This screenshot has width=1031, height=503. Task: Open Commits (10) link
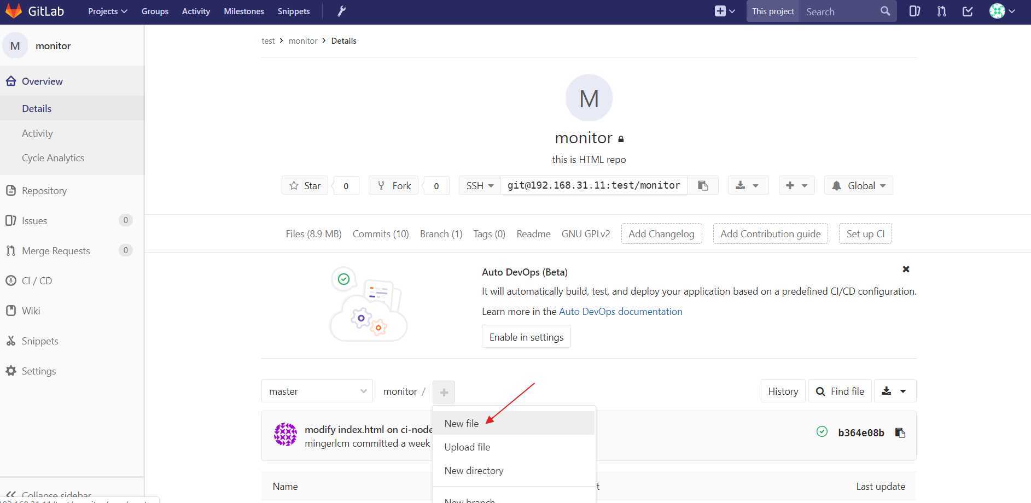tap(381, 234)
